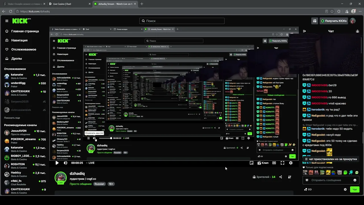Enable mini-player mode in the main player controls

[251, 163]
